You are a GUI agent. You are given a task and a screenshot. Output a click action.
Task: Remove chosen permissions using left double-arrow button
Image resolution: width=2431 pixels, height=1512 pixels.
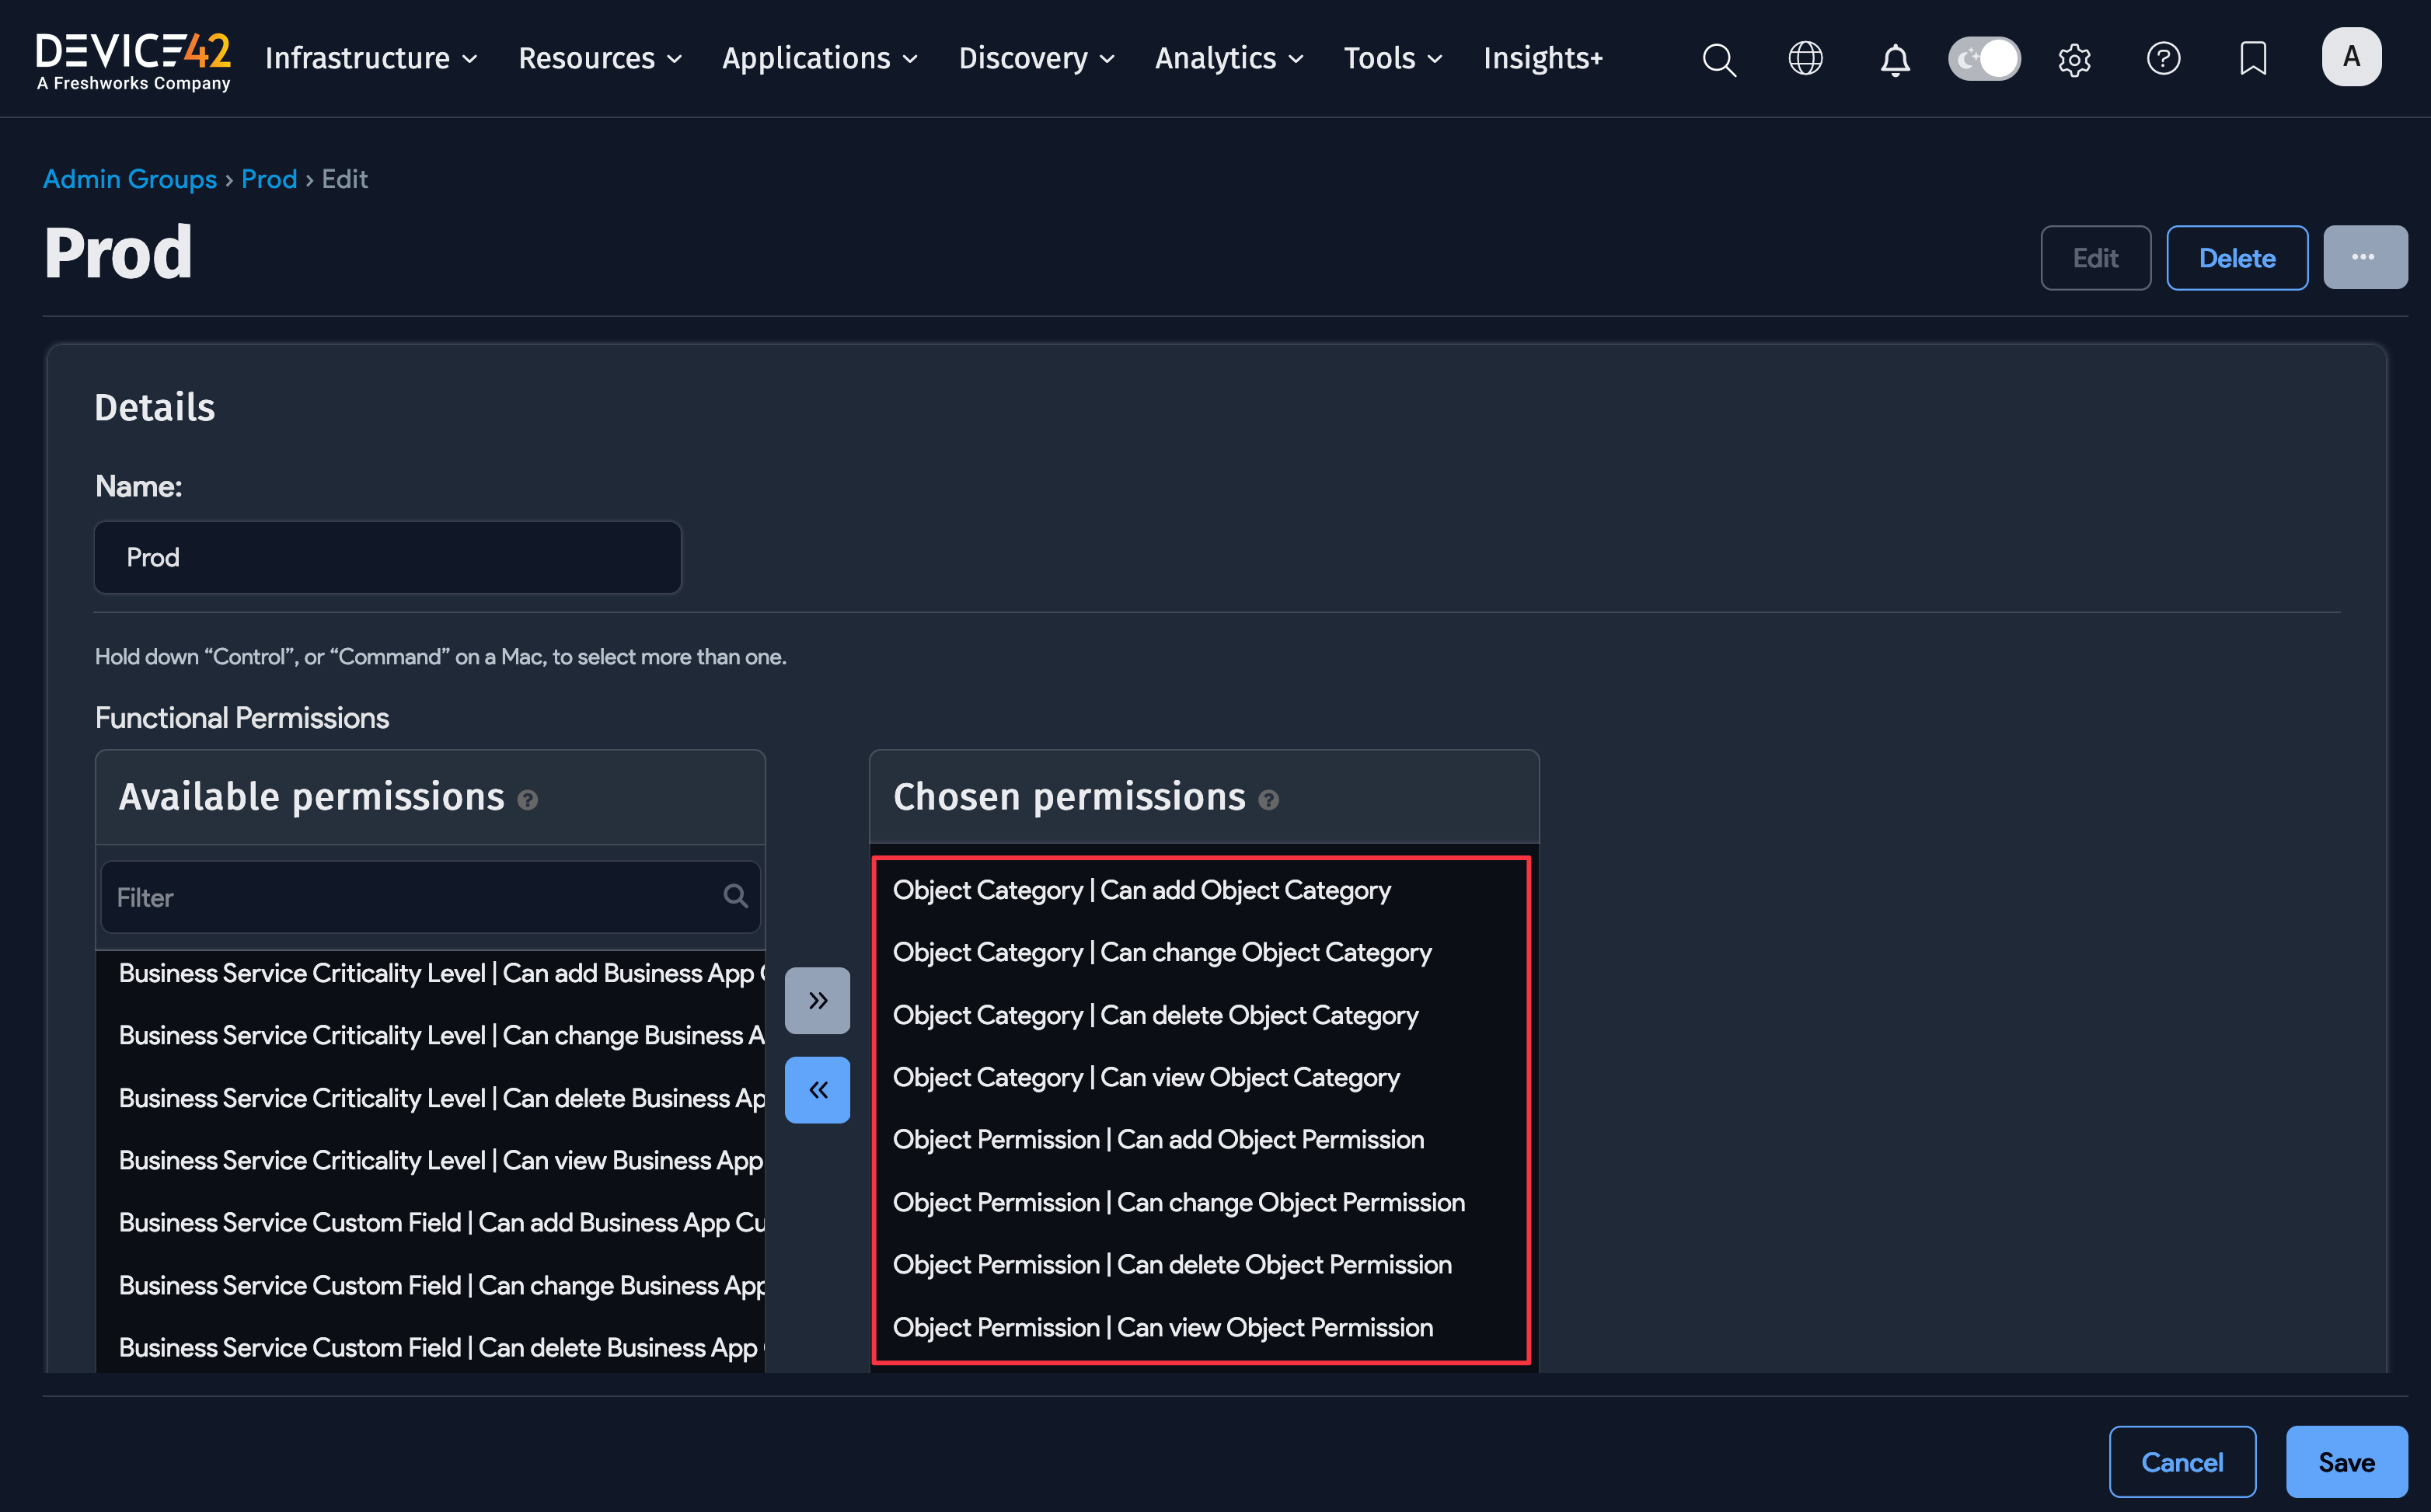click(x=817, y=1089)
